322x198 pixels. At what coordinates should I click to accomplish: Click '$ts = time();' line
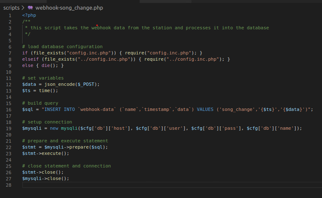tap(40, 90)
